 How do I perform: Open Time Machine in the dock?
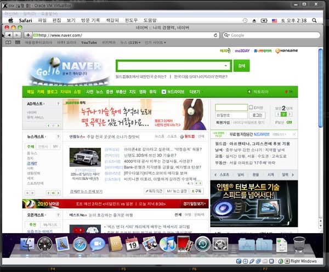(202, 244)
